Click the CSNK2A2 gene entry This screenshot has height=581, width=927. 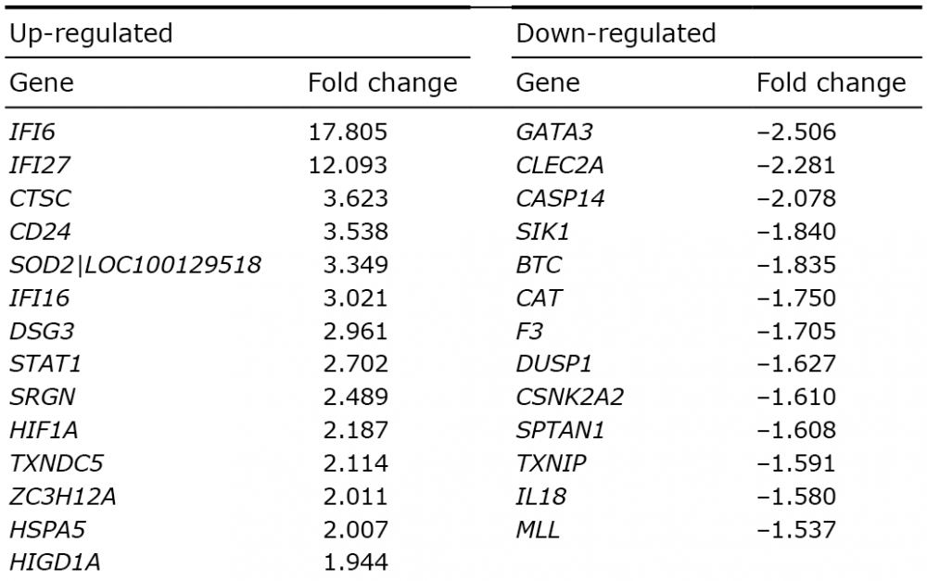coord(569,397)
